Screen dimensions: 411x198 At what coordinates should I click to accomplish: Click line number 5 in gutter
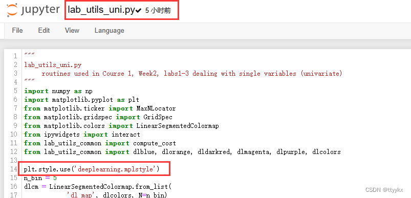point(15,91)
